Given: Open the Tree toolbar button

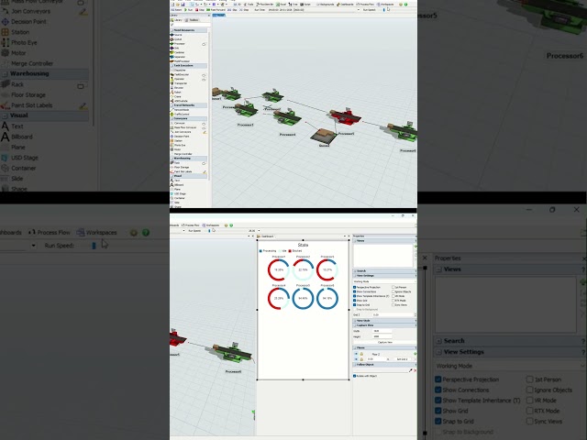Looking at the screenshot, I should point(294,5).
